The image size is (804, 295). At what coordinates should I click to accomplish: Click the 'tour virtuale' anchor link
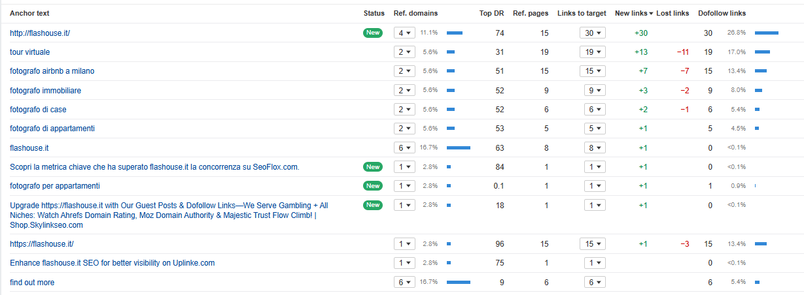coord(29,52)
